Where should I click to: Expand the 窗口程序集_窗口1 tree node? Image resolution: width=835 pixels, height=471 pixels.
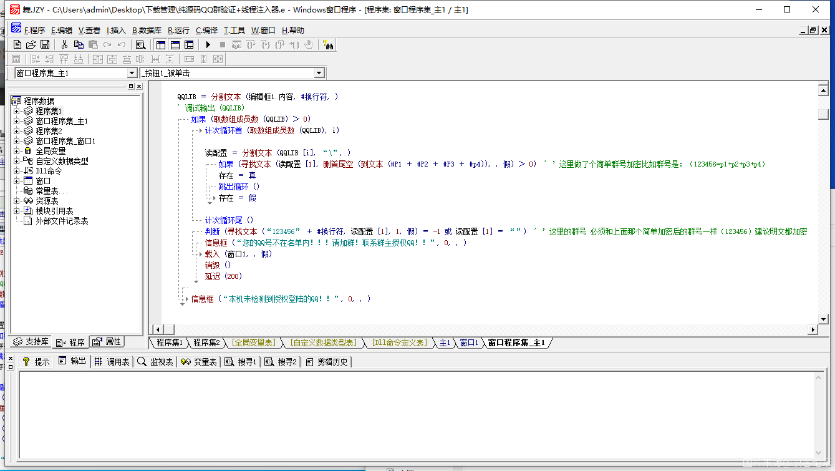coord(17,141)
